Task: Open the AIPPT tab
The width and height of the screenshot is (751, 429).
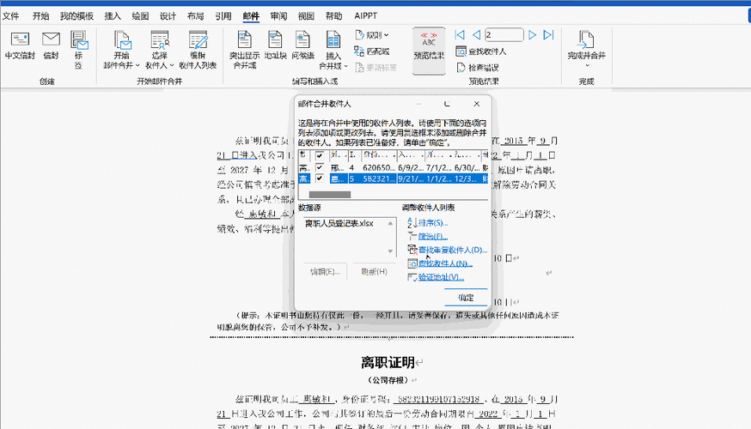Action: pos(366,15)
